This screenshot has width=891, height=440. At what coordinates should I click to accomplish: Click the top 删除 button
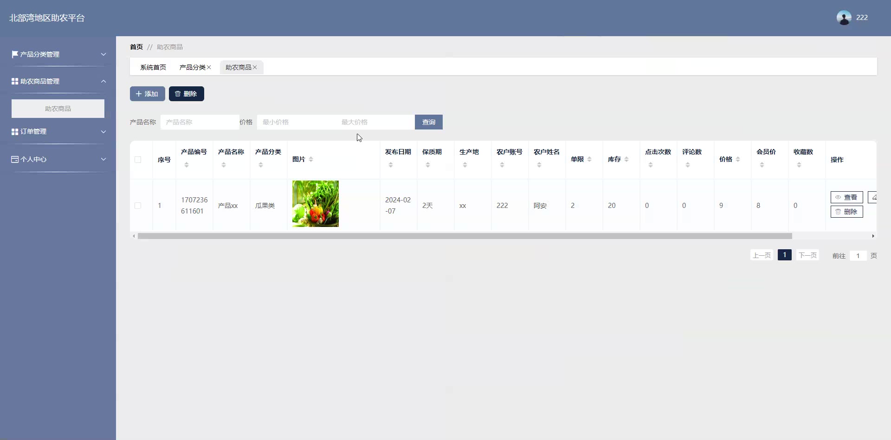pos(187,94)
